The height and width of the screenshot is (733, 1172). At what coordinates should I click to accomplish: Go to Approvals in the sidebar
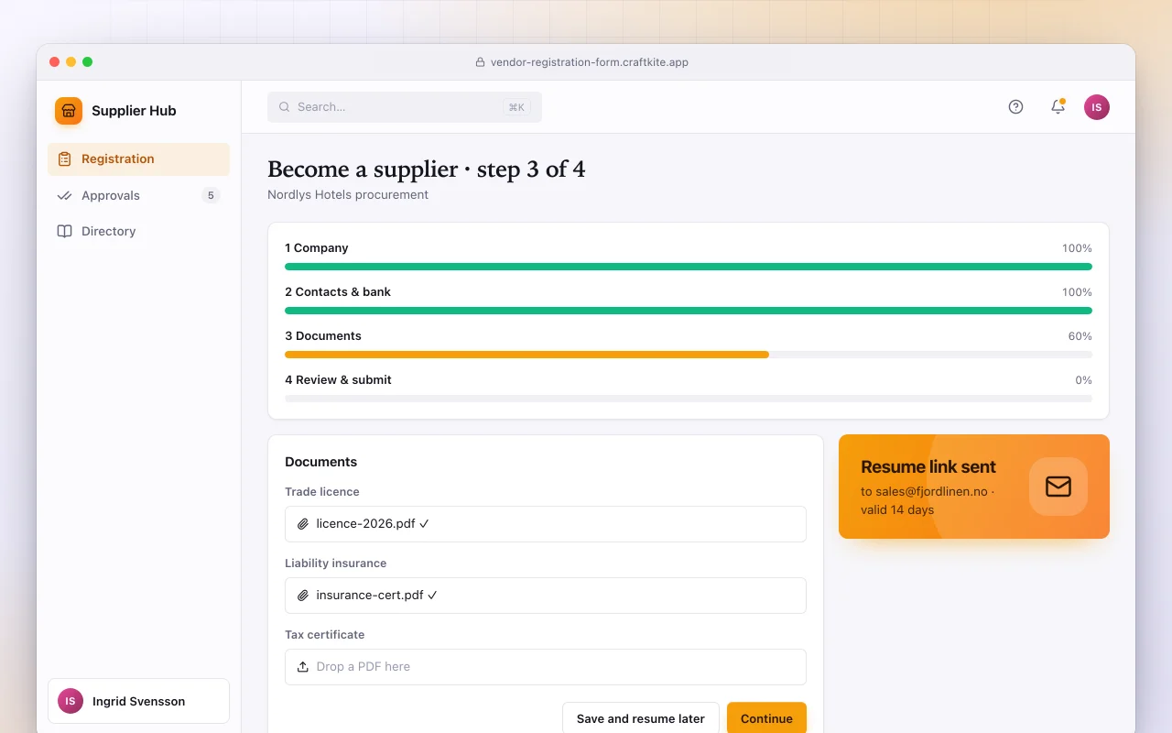(139, 196)
